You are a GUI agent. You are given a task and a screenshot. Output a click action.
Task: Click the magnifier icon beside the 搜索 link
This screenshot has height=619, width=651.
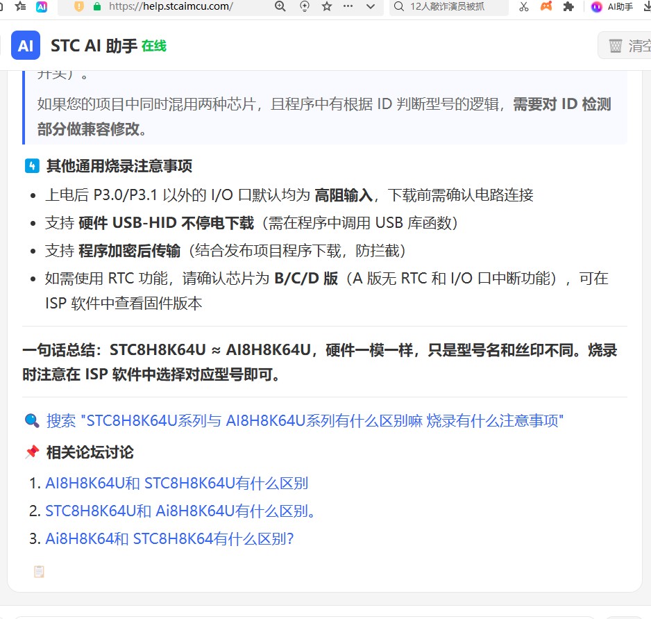[x=32, y=420]
